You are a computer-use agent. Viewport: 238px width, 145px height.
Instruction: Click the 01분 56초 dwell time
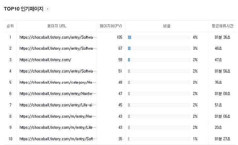pyautogui.click(x=222, y=71)
